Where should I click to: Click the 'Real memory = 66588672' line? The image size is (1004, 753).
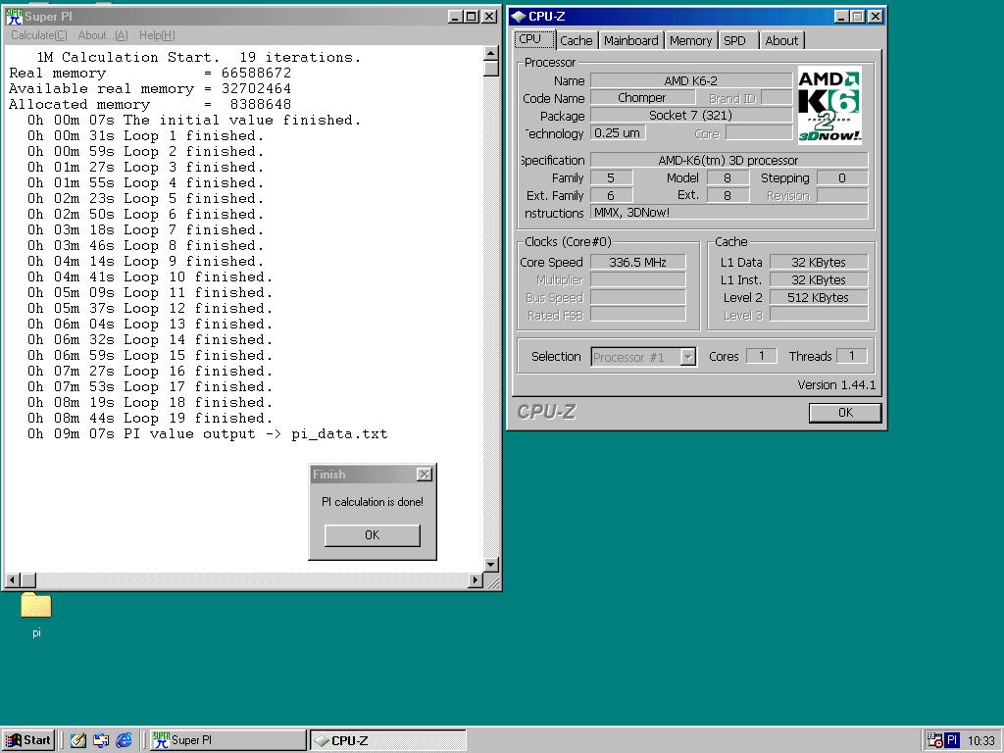click(x=150, y=73)
